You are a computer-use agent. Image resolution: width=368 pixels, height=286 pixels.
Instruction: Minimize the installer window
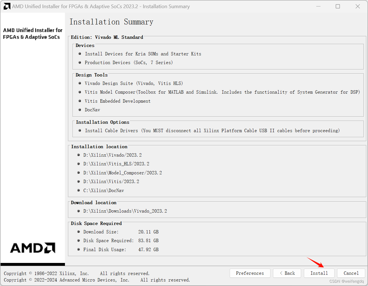coord(318,6)
